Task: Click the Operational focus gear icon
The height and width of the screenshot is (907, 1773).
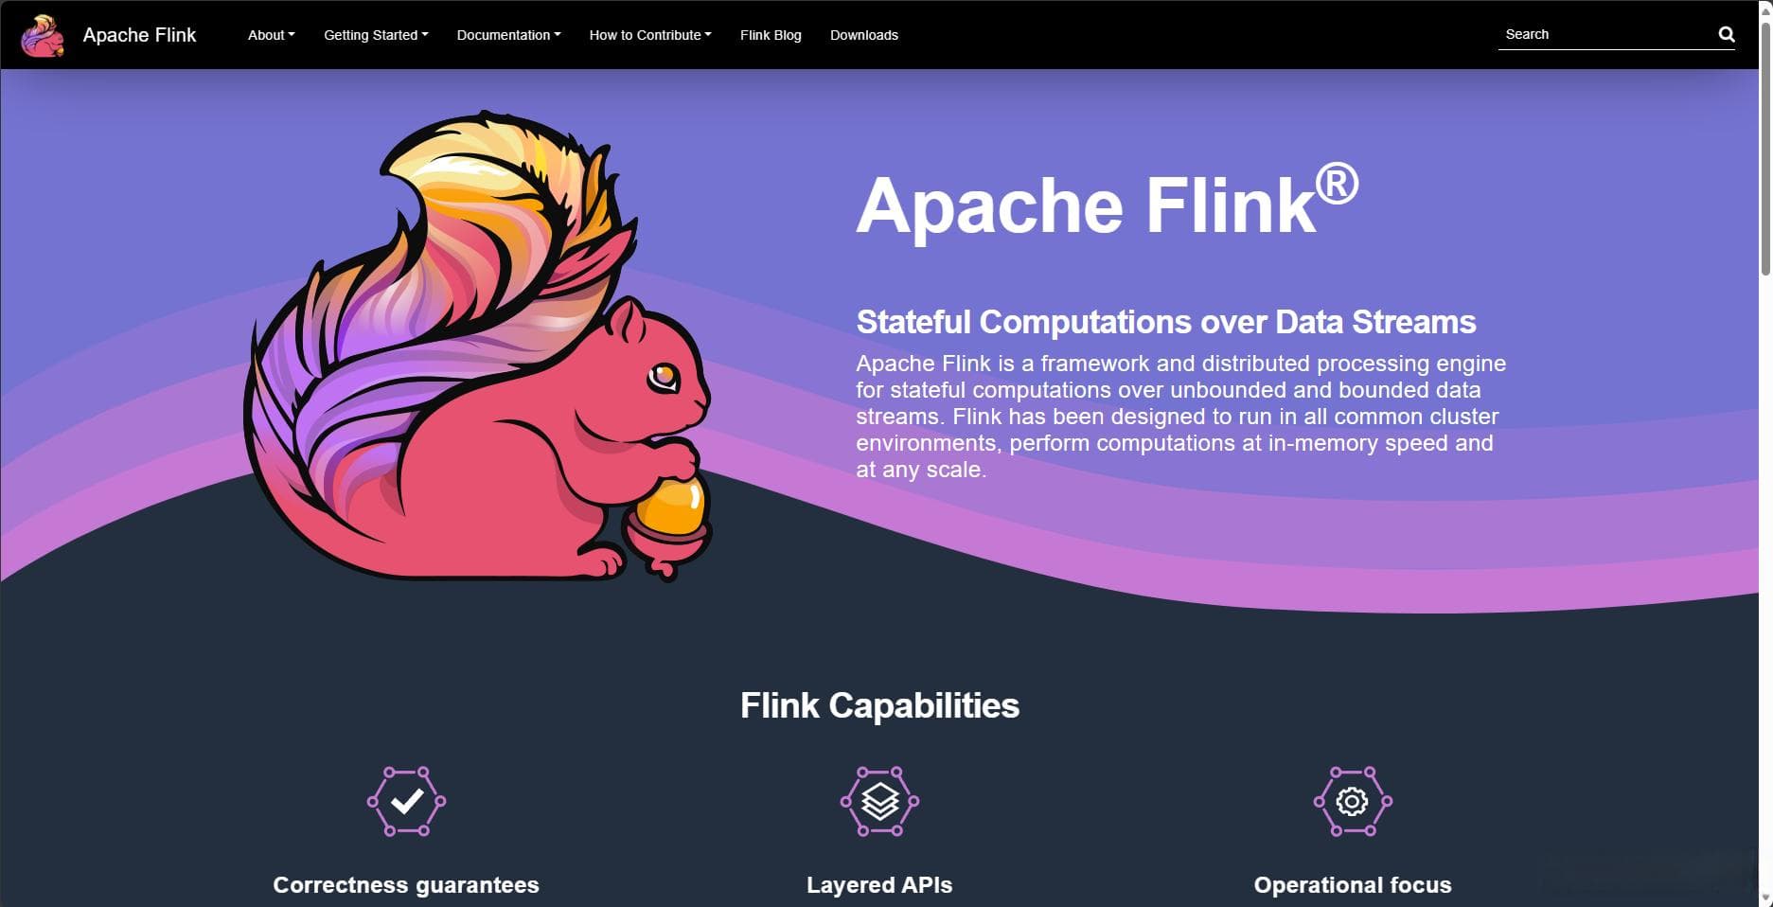Action: coord(1353,801)
